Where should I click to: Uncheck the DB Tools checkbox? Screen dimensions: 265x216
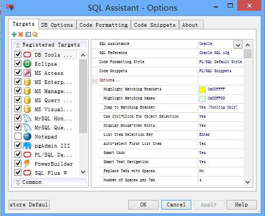click(18, 55)
